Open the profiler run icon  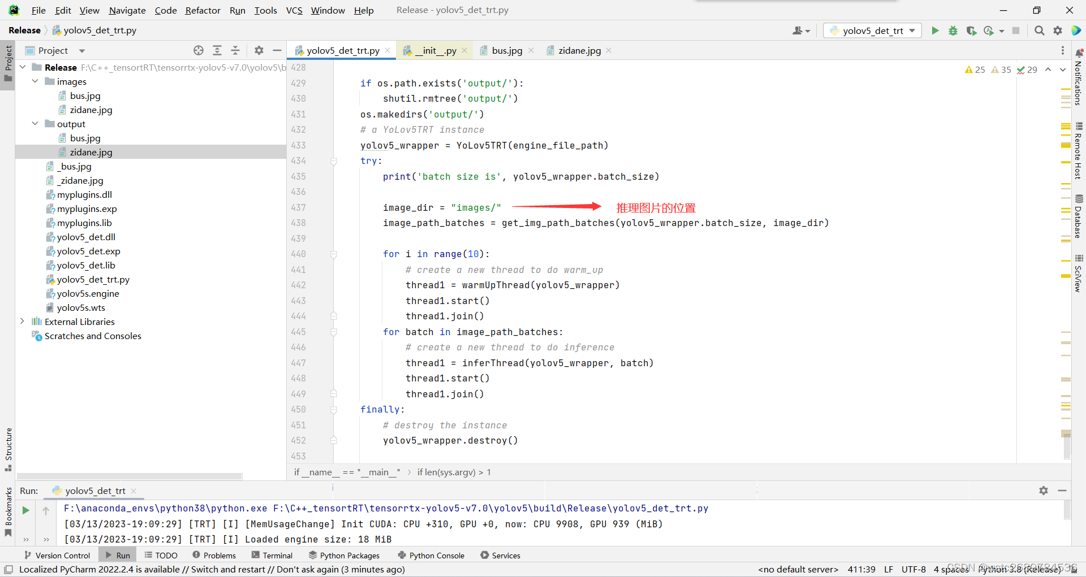click(989, 31)
